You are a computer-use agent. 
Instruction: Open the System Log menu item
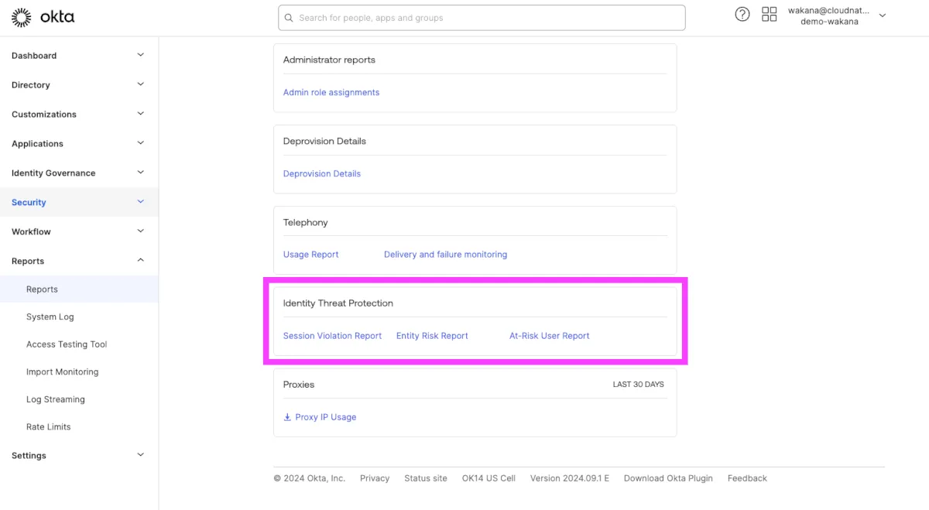[x=50, y=317]
